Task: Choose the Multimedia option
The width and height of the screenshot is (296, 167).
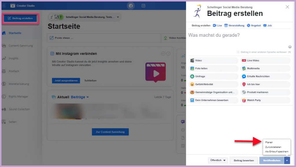Action: coord(265,68)
